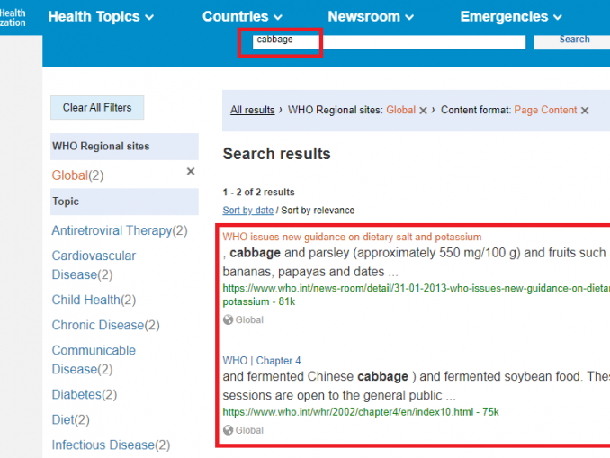610x458 pixels.
Task: Select the Infectious Disease(2) topic filter
Action: click(x=111, y=445)
